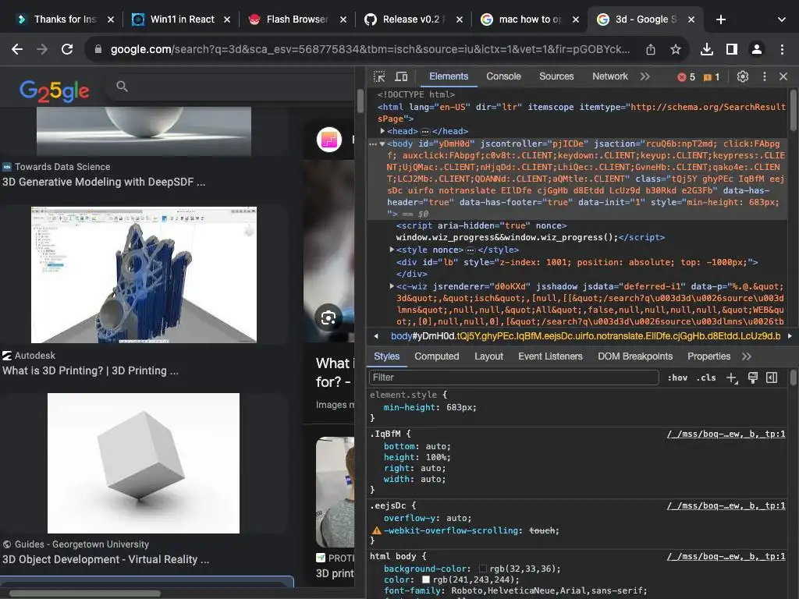
Task: Expand the style nonce node
Action: point(392,250)
